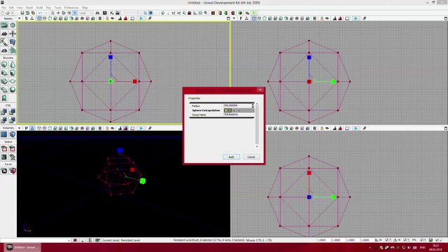Viewport: 448px width, 252px height.
Task: Click Invert Selection in Select section
Action: (4, 157)
